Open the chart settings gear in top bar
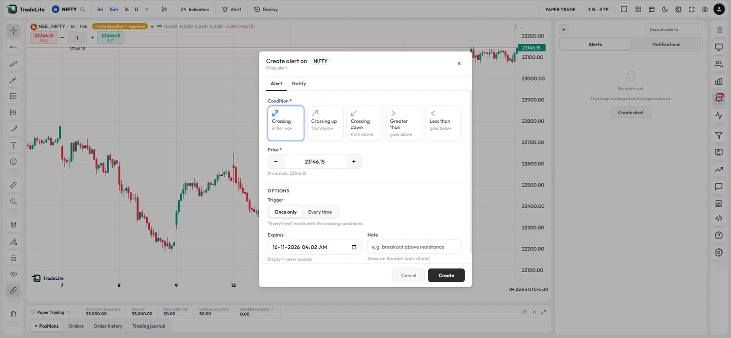The width and height of the screenshot is (731, 338). [678, 9]
